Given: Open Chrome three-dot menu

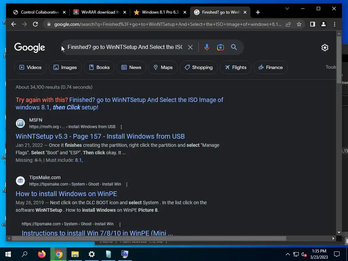Looking at the screenshot, I should 334,24.
